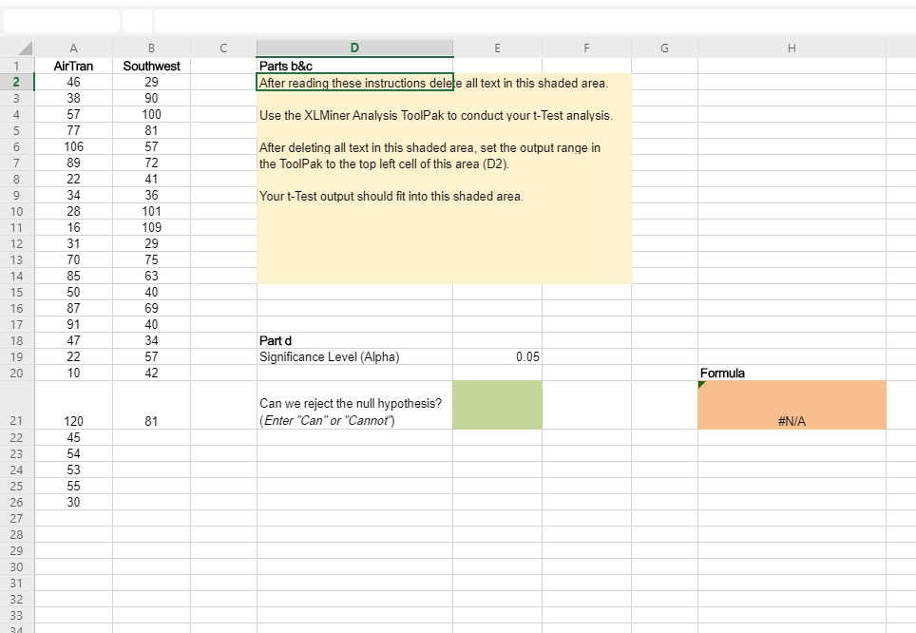916x633 pixels.
Task: Select column G header
Action: pos(664,48)
